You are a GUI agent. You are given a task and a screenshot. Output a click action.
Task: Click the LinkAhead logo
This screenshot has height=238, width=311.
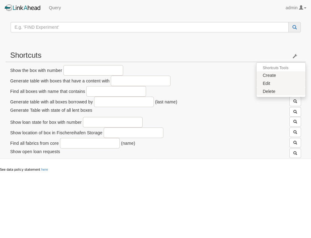point(23,8)
